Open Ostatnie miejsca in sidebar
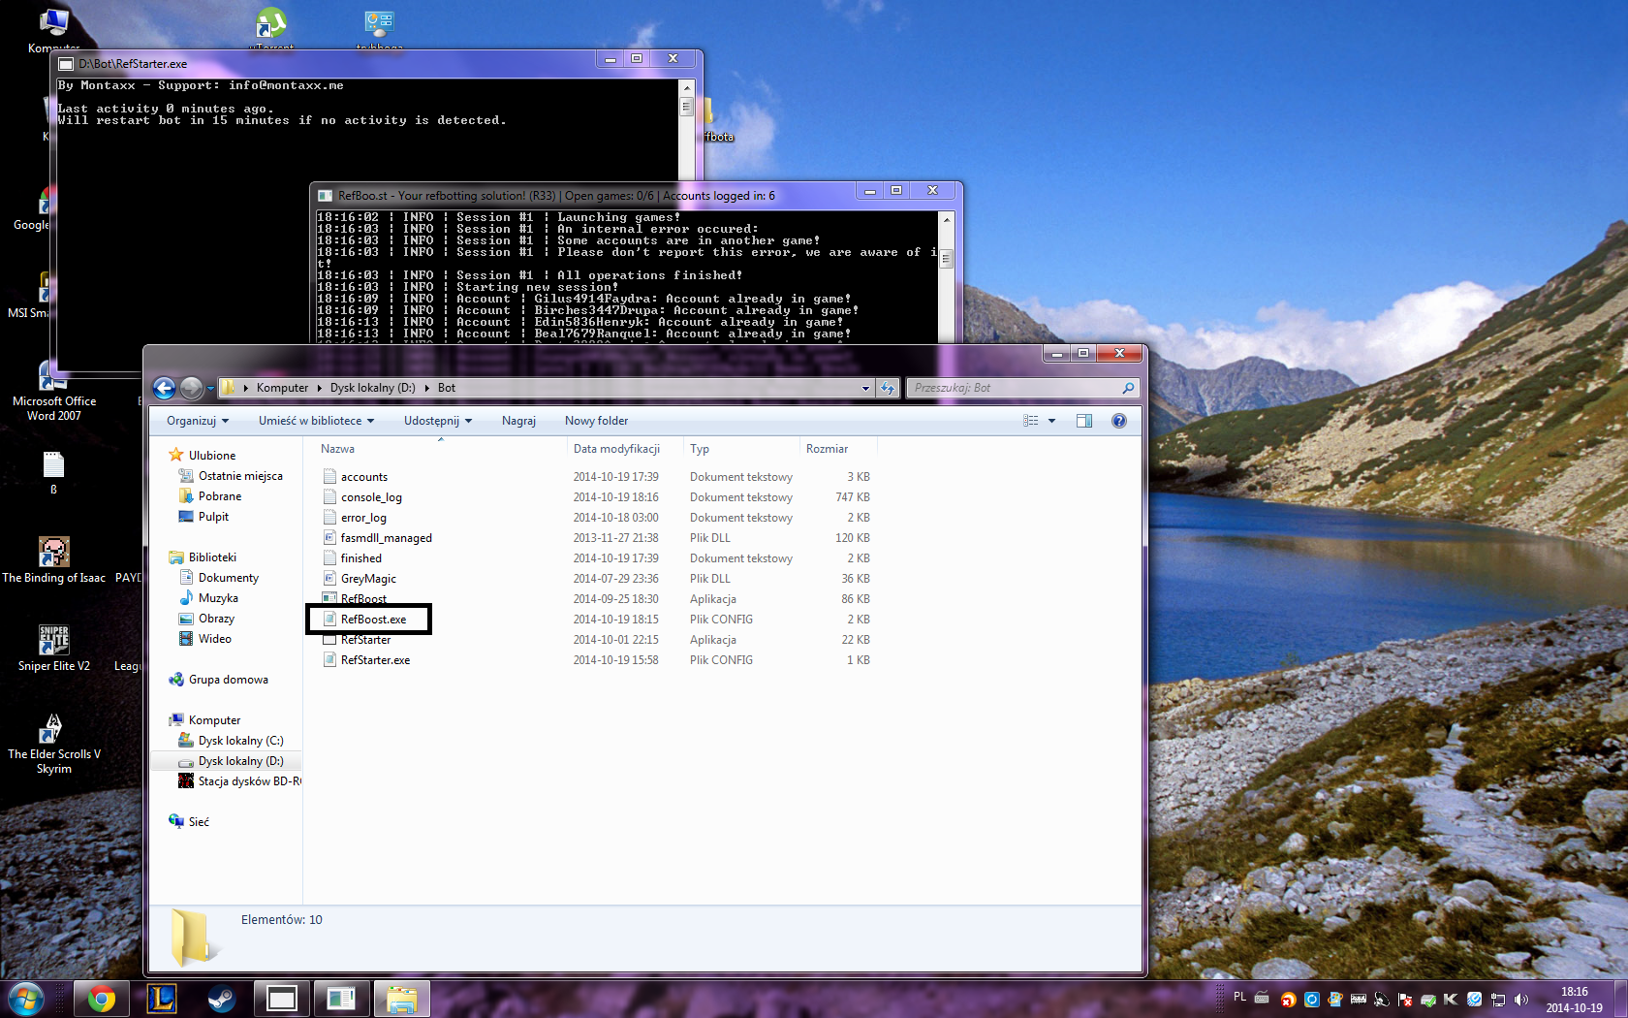The height and width of the screenshot is (1018, 1628). [239, 476]
